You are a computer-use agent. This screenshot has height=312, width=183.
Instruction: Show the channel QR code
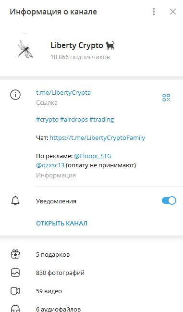pyautogui.click(x=166, y=98)
